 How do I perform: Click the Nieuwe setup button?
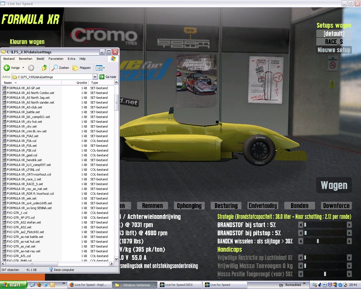coord(334,50)
